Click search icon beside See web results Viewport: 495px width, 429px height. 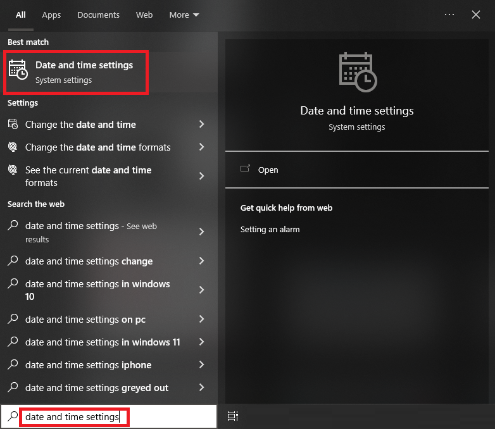pos(13,225)
